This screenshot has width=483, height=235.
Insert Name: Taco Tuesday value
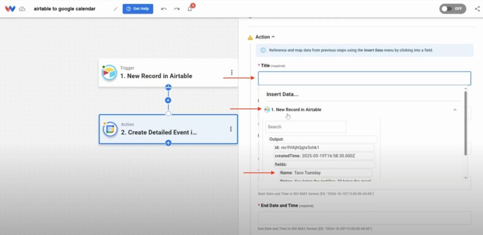pos(325,173)
